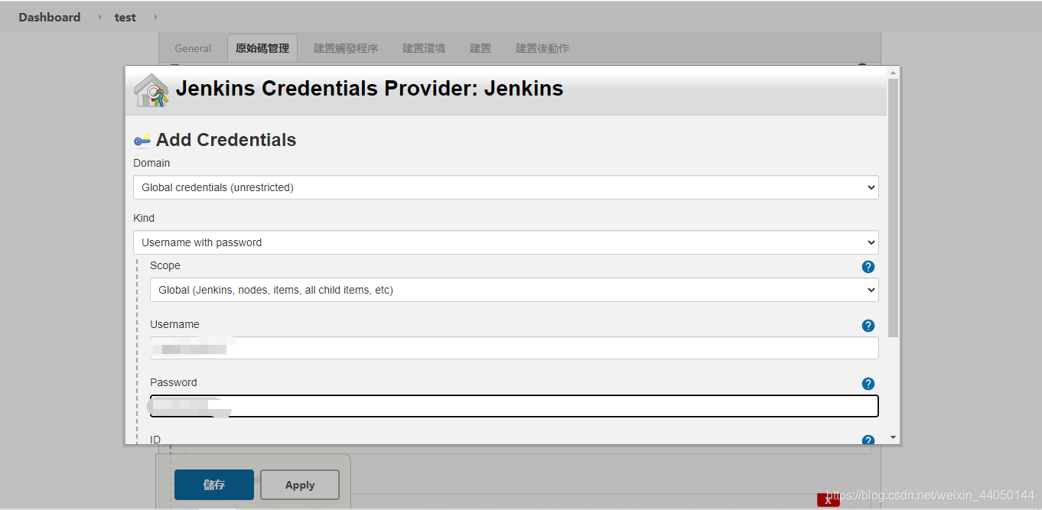Image resolution: width=1042 pixels, height=510 pixels.
Task: Open Scope help icon
Action: pos(868,267)
